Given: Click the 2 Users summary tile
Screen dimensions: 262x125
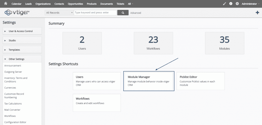Looking at the screenshot, I should point(82,43).
